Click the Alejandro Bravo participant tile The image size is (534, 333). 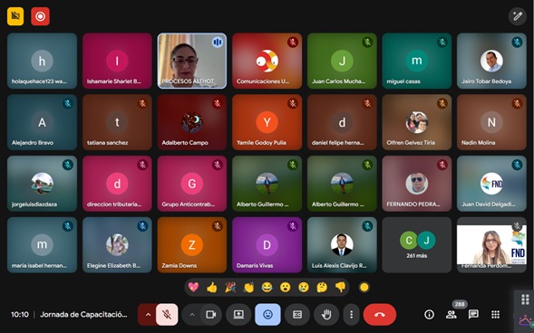(x=43, y=122)
